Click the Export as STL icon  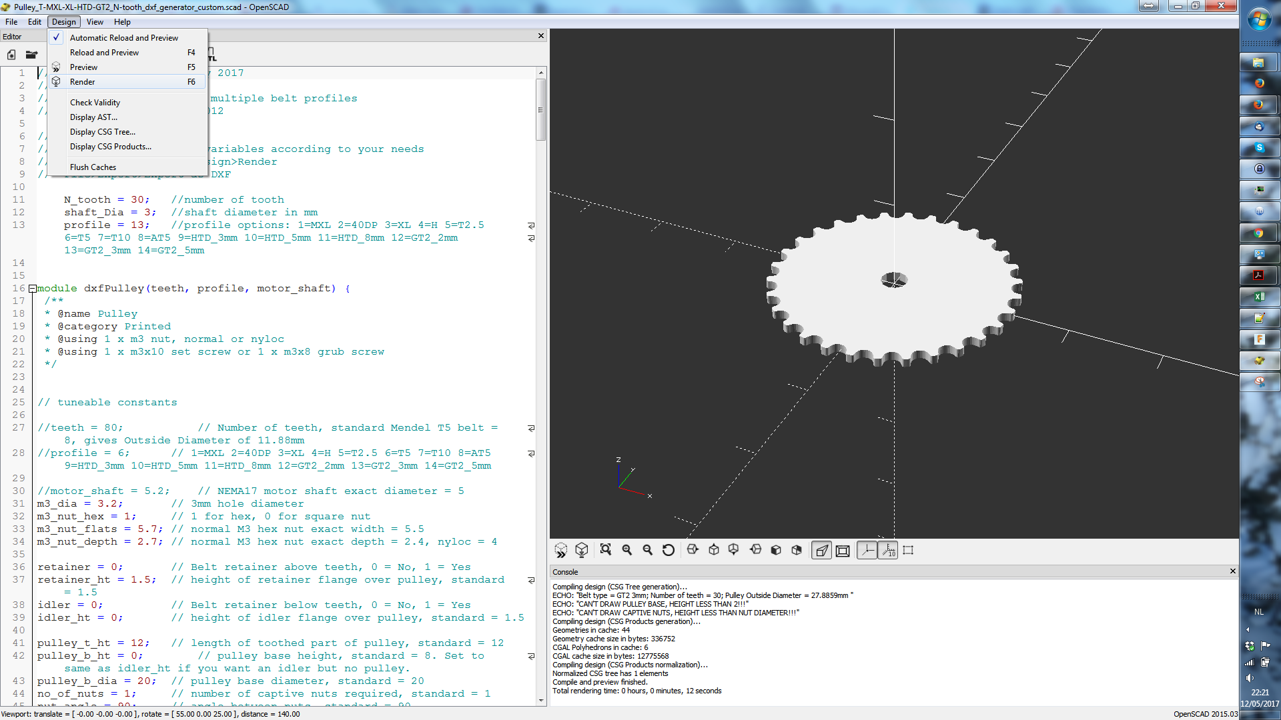pos(211,55)
